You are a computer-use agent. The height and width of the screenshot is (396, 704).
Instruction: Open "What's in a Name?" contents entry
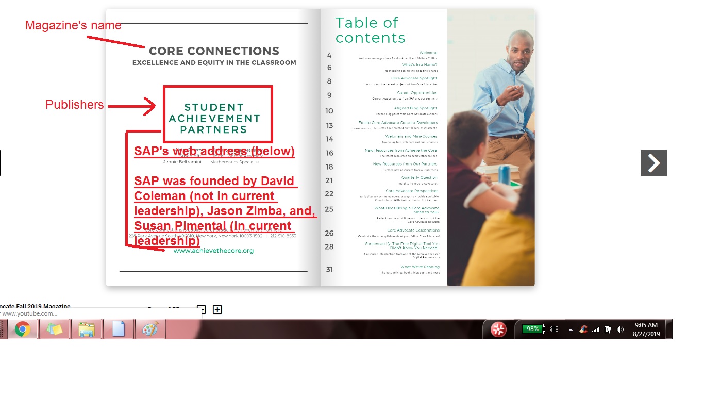(420, 65)
